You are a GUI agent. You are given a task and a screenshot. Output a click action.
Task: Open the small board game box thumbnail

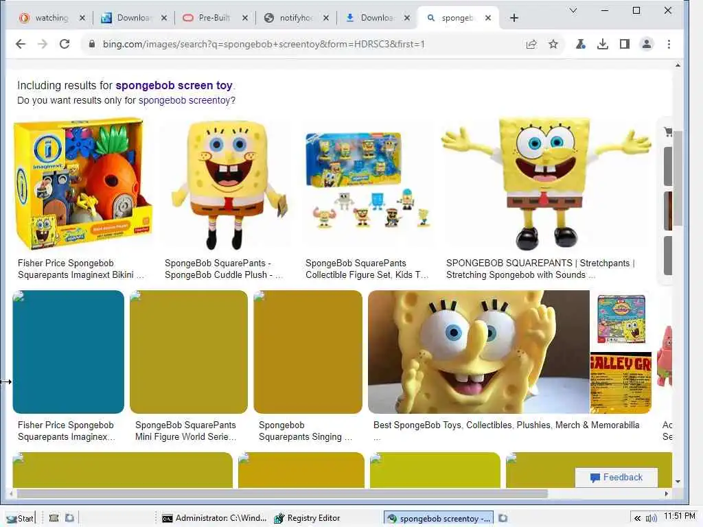[621, 319]
